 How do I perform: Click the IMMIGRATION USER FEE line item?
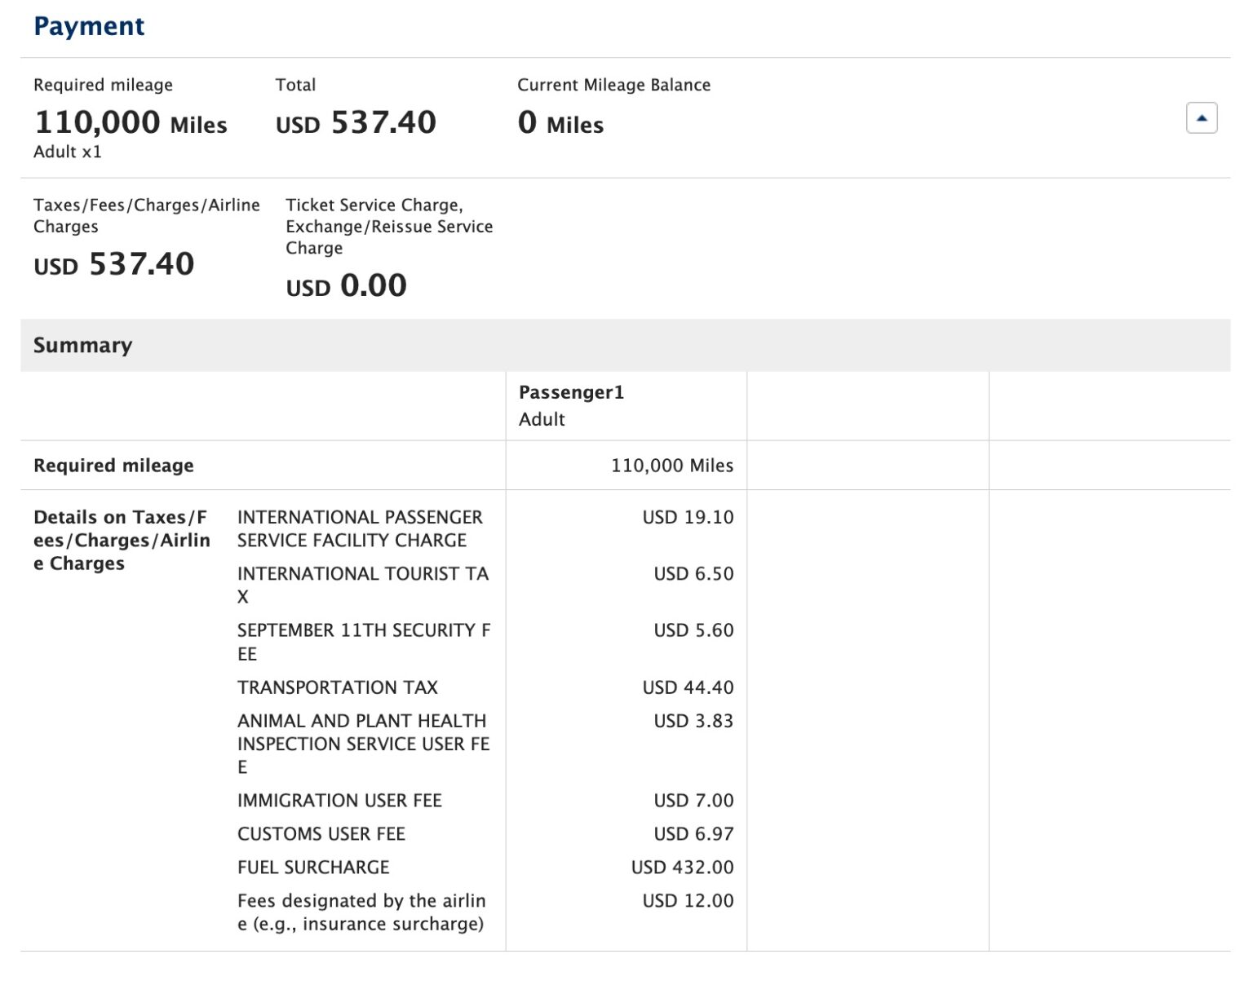(339, 800)
